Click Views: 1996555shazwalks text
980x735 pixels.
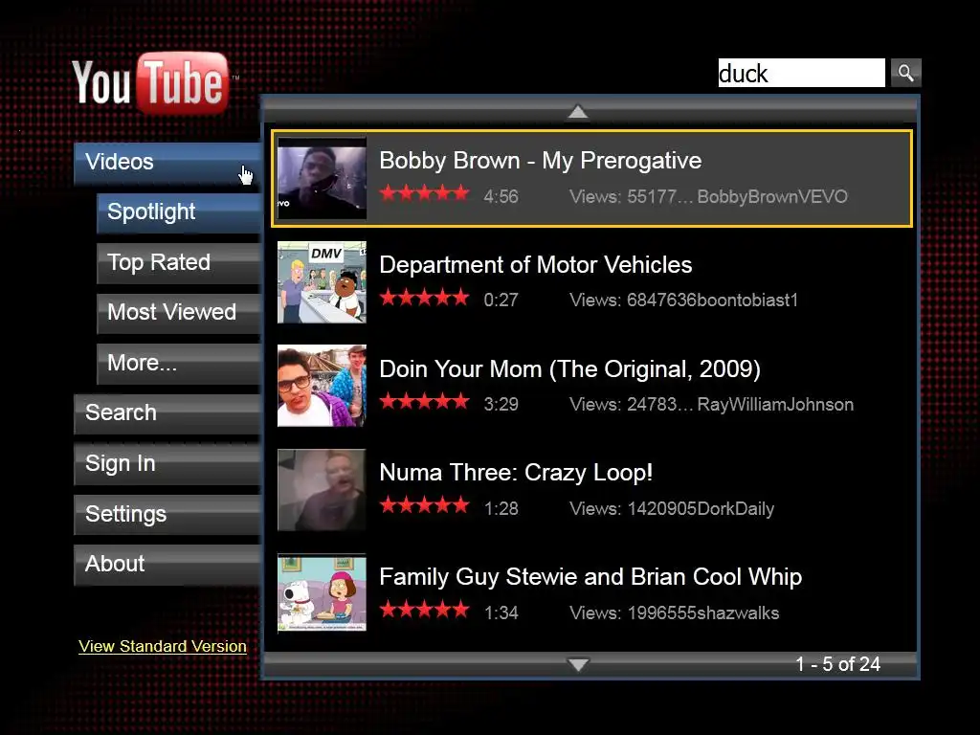675,613
